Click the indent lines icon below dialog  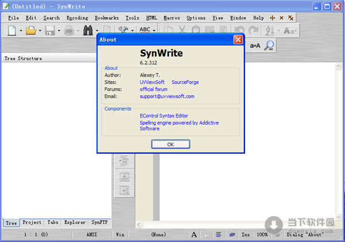point(124,161)
